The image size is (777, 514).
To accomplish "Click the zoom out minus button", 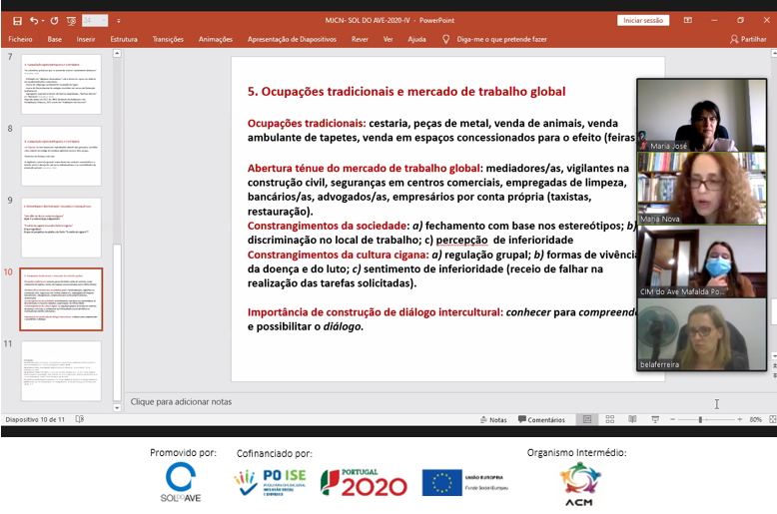I will point(672,419).
